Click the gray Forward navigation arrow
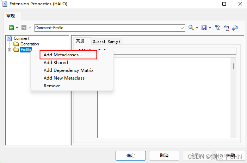The height and width of the screenshot is (163, 247). pos(24,28)
